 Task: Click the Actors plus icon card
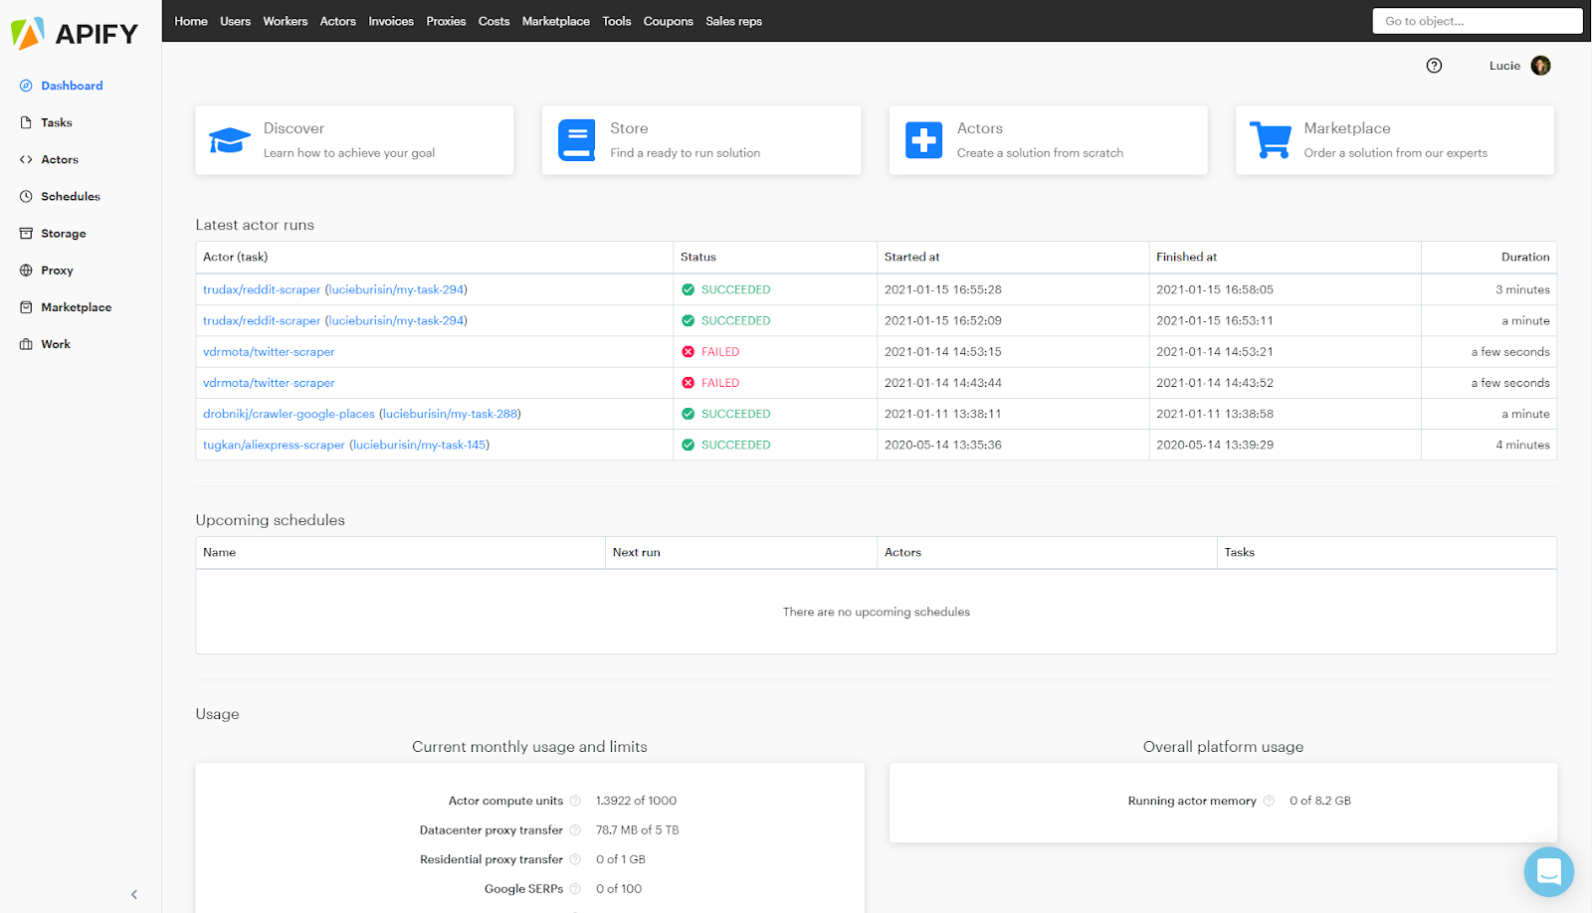(x=923, y=140)
